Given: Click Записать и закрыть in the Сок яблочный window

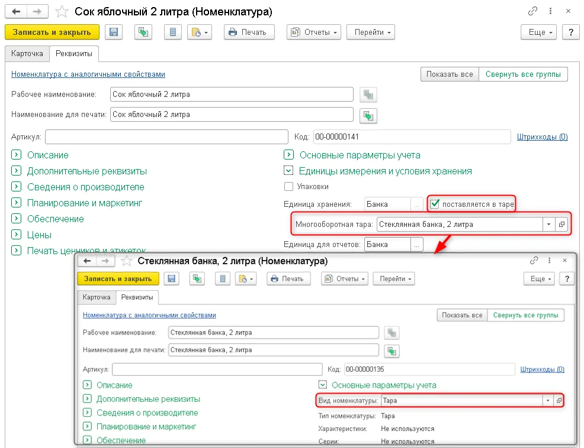Looking at the screenshot, I should point(52,33).
